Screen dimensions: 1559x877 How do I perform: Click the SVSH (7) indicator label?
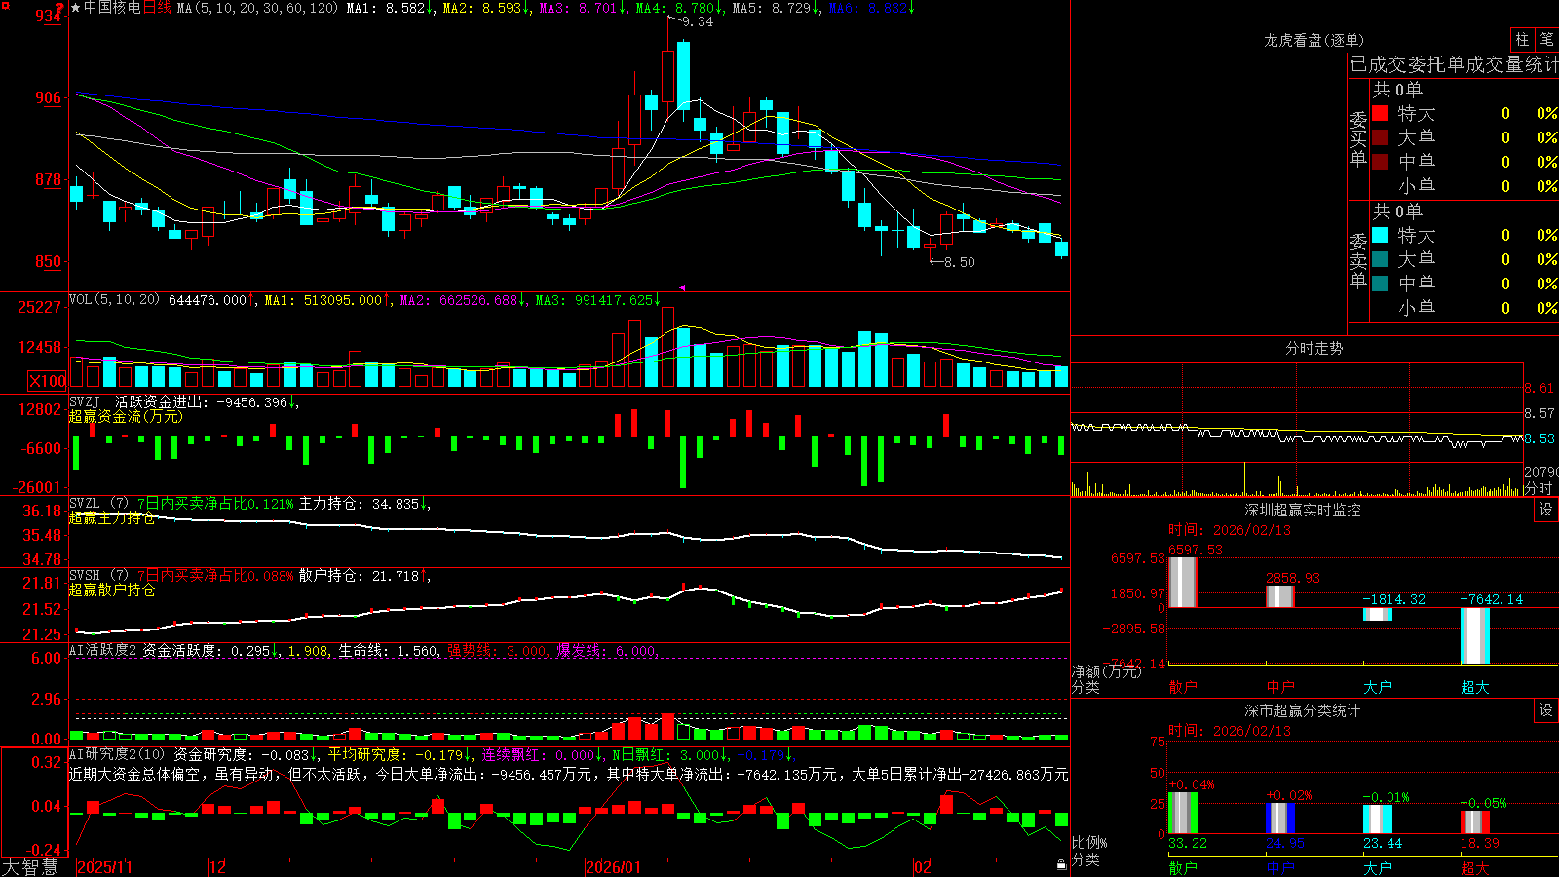click(x=99, y=576)
